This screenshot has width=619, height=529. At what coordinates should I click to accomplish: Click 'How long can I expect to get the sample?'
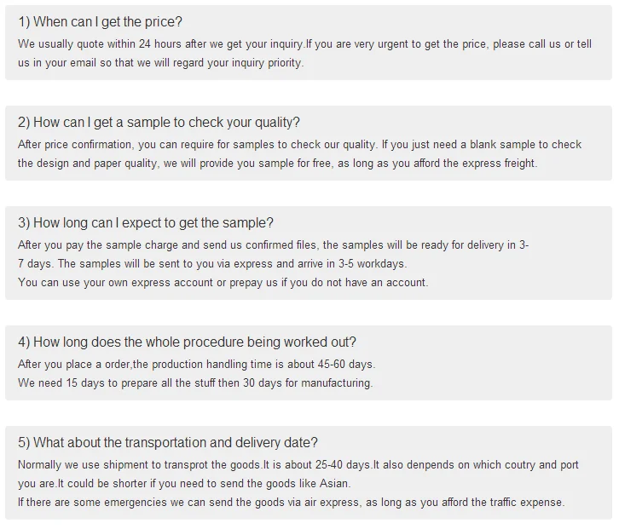pyautogui.click(x=145, y=223)
